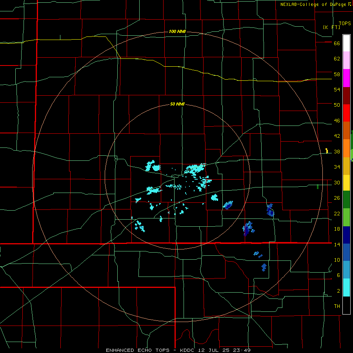Click the legend value 54
The width and height of the screenshot is (353, 353).
pos(337,89)
